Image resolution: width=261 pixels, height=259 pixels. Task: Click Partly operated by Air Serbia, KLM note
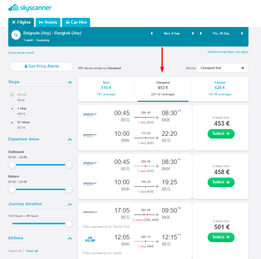106,227
